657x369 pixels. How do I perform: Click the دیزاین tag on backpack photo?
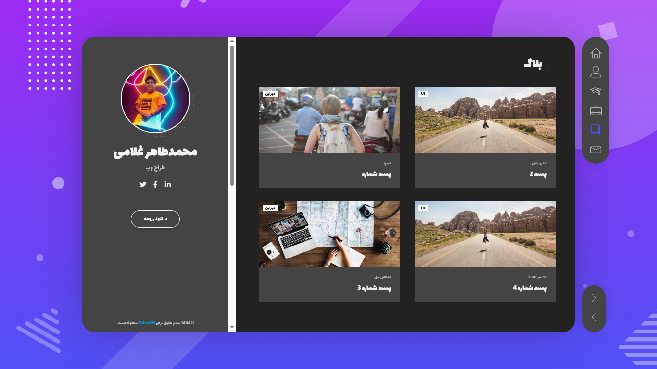(270, 94)
